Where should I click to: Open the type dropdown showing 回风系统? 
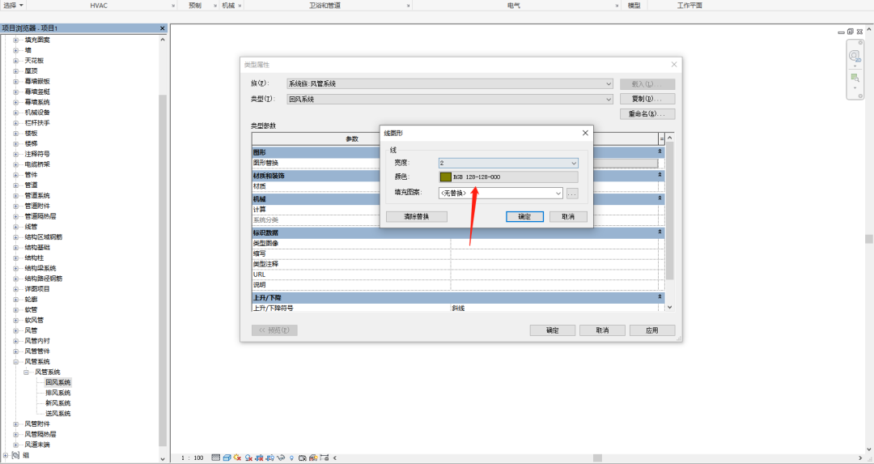pyautogui.click(x=450, y=99)
